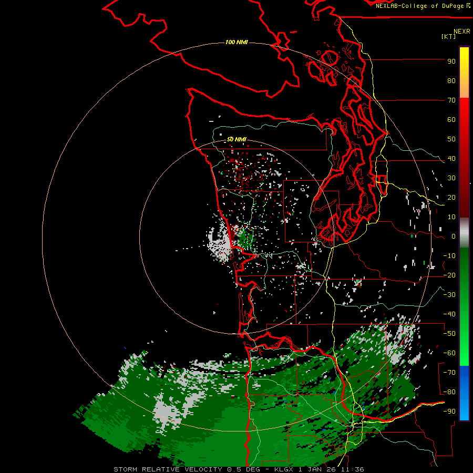The width and height of the screenshot is (473, 473).
Task: Click the 11:36 timestamp in the caption
Action: click(x=353, y=469)
